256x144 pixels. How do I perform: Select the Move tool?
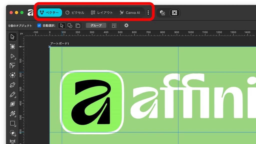click(12, 37)
